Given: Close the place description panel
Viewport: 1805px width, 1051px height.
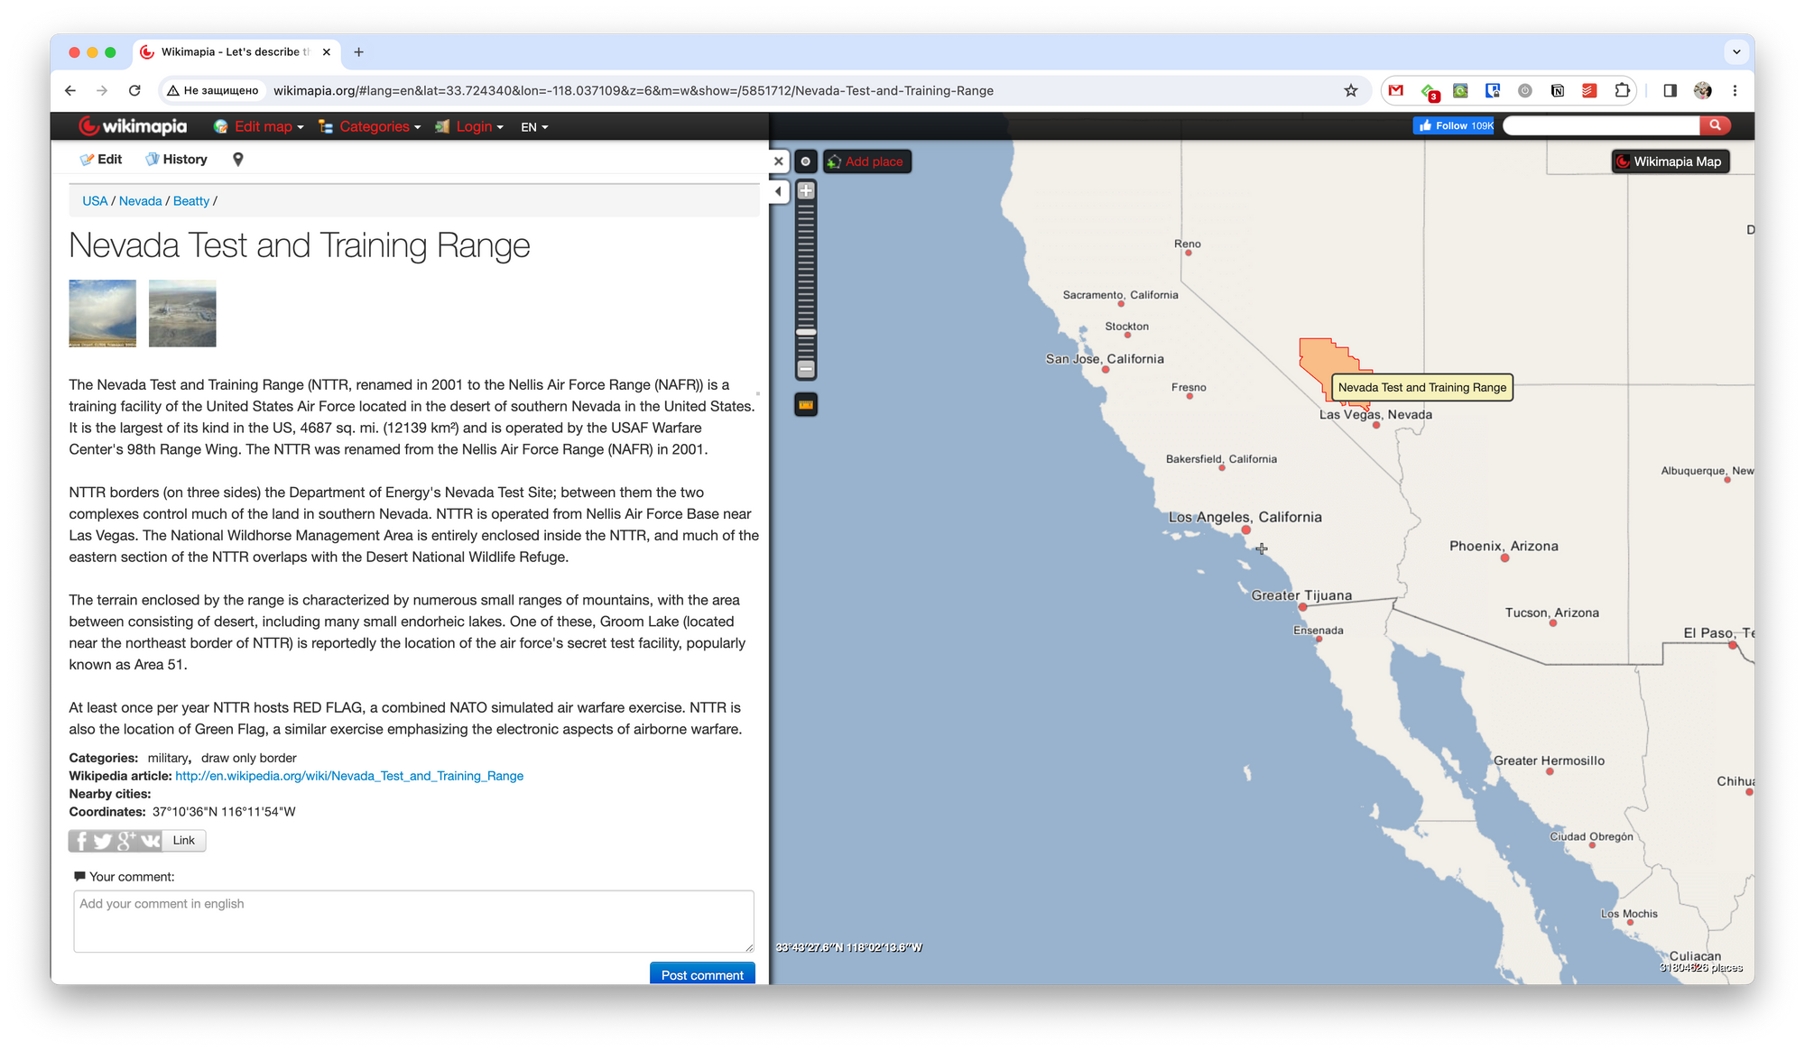Looking at the screenshot, I should (x=779, y=161).
